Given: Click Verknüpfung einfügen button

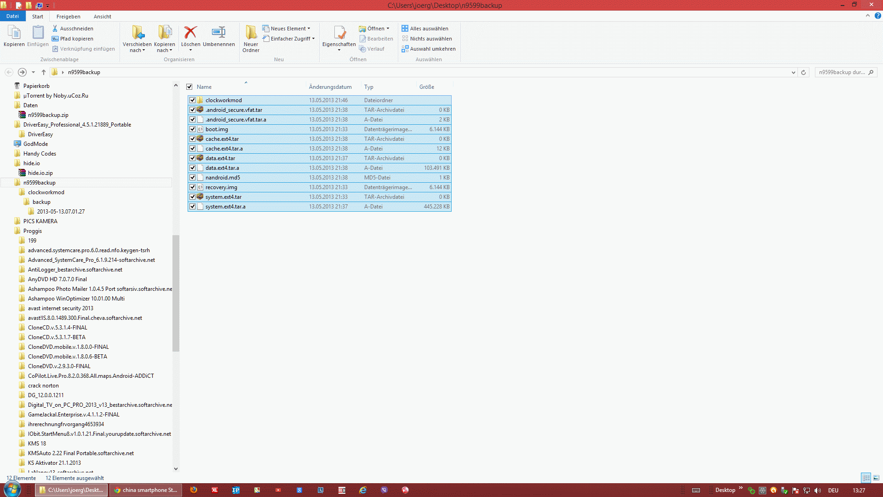Looking at the screenshot, I should click(x=83, y=49).
